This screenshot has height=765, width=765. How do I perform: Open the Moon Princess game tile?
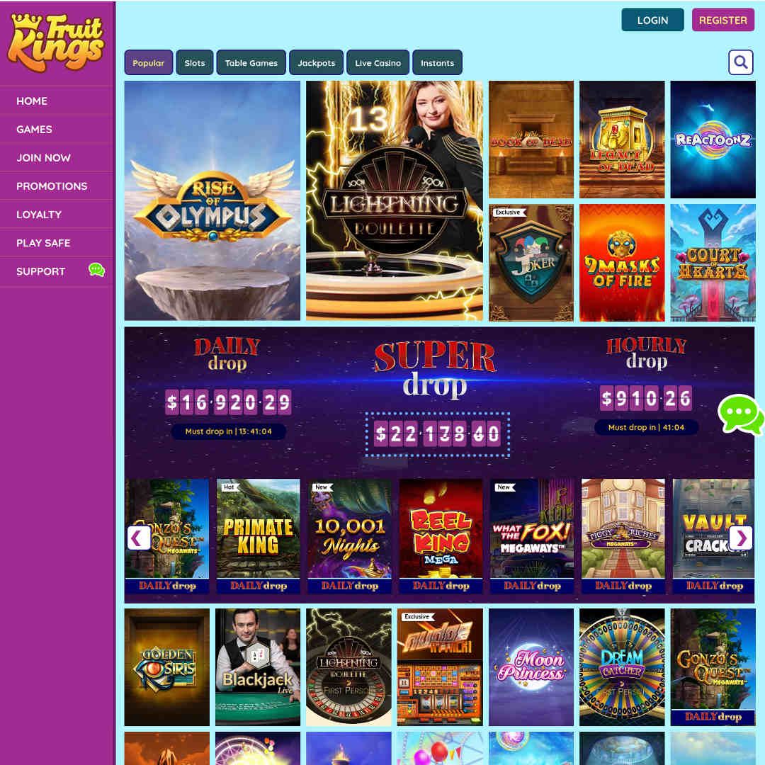point(531,667)
